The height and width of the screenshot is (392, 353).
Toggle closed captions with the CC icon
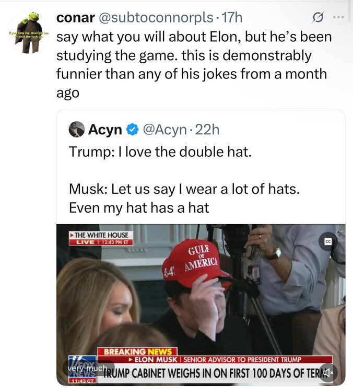point(328,241)
